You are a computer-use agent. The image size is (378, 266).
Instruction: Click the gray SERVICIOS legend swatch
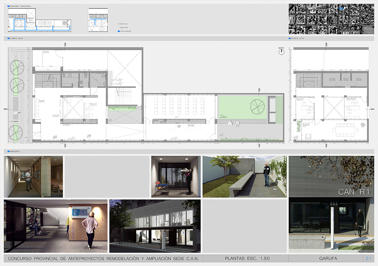(x=119, y=24)
